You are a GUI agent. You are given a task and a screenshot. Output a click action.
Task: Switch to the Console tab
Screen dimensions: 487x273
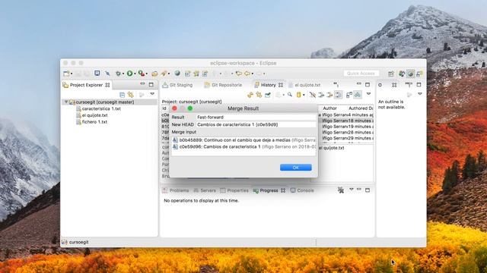click(302, 190)
